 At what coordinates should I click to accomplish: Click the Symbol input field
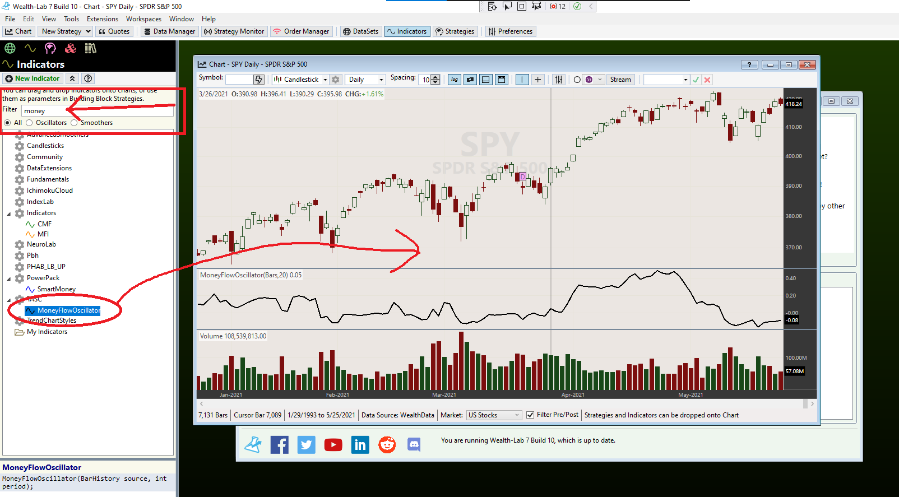click(x=239, y=80)
